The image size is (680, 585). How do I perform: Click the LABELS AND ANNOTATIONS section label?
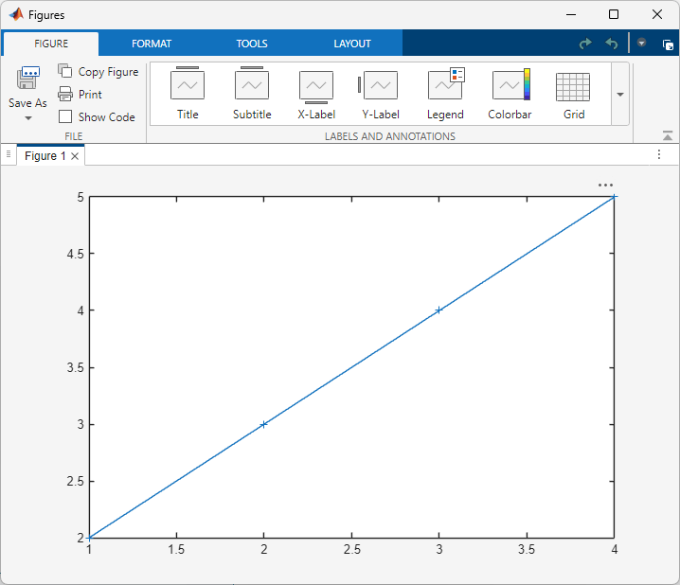click(x=390, y=136)
